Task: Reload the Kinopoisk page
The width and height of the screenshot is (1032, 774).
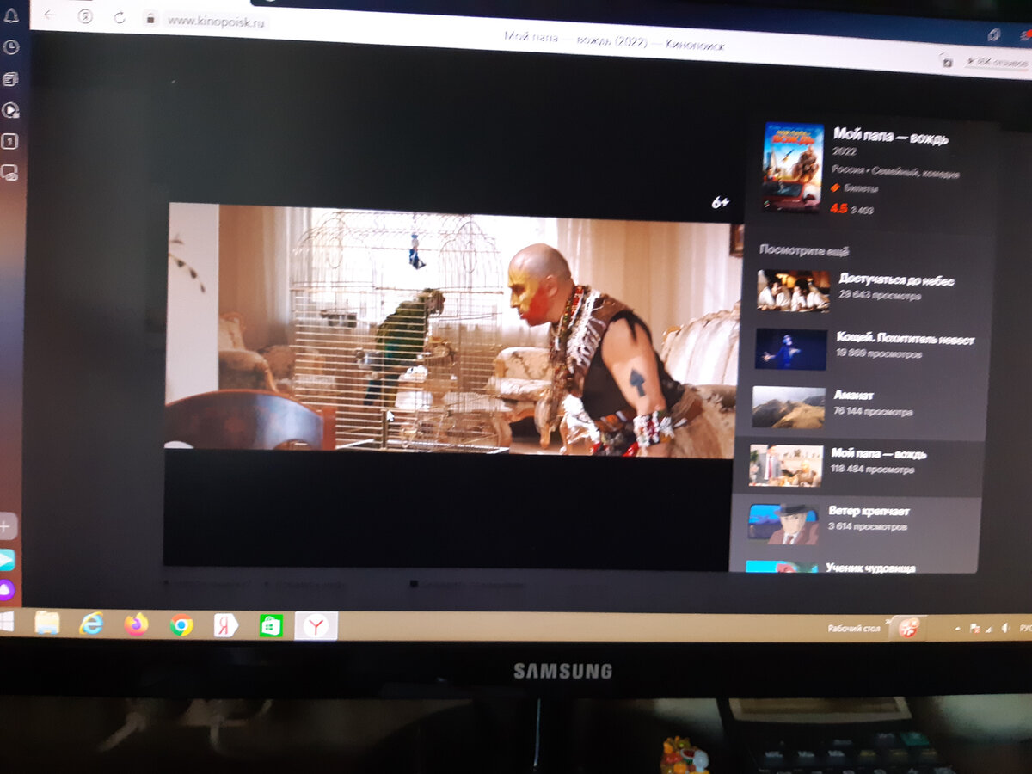Action: pyautogui.click(x=120, y=17)
